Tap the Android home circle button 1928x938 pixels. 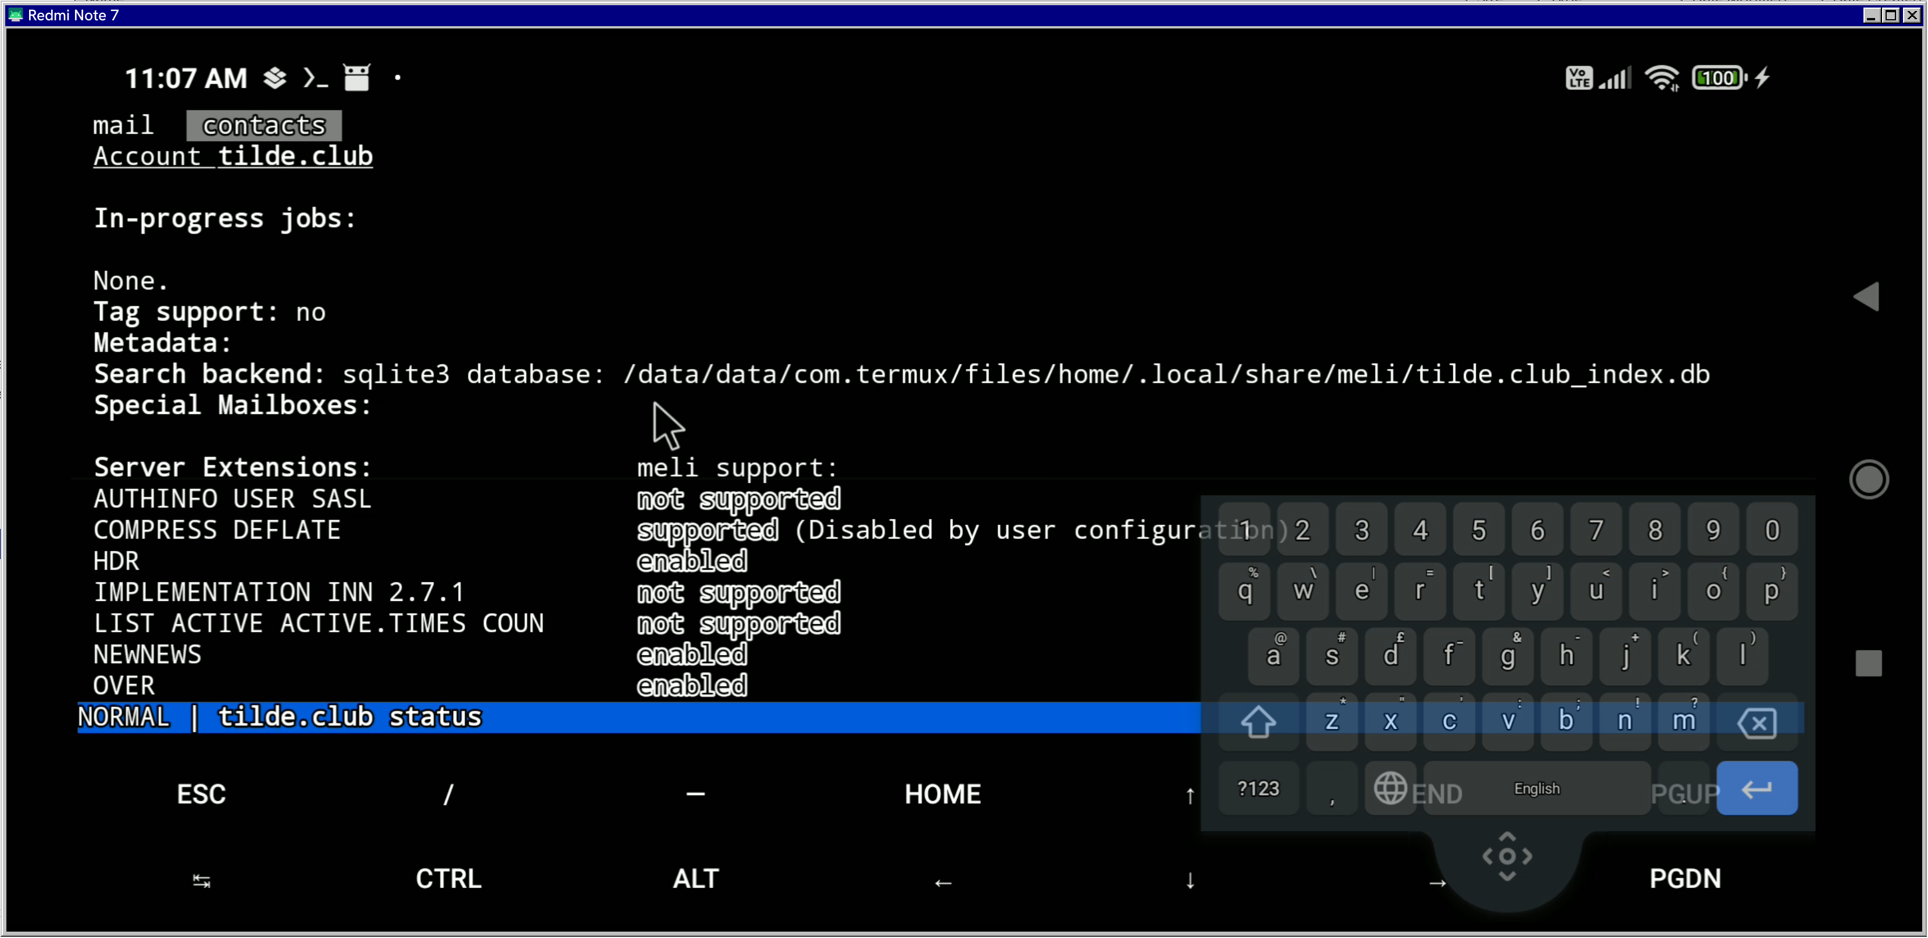coord(1868,479)
